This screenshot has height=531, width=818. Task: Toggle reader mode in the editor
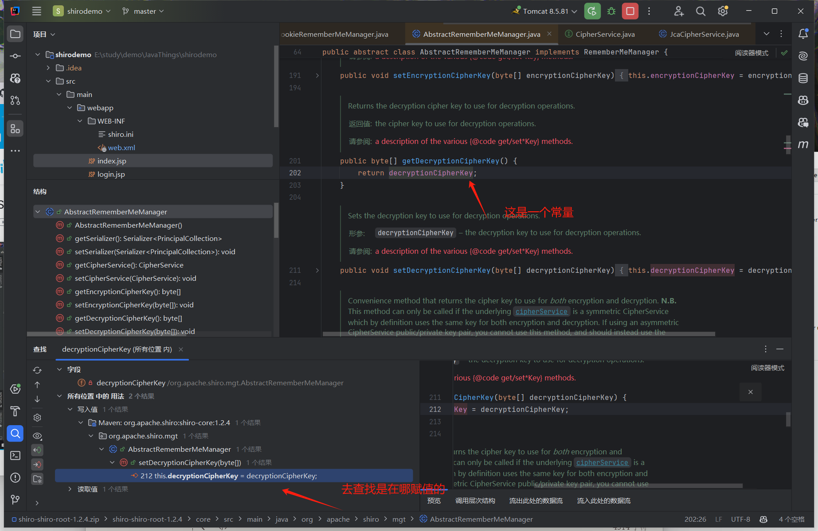tap(751, 53)
